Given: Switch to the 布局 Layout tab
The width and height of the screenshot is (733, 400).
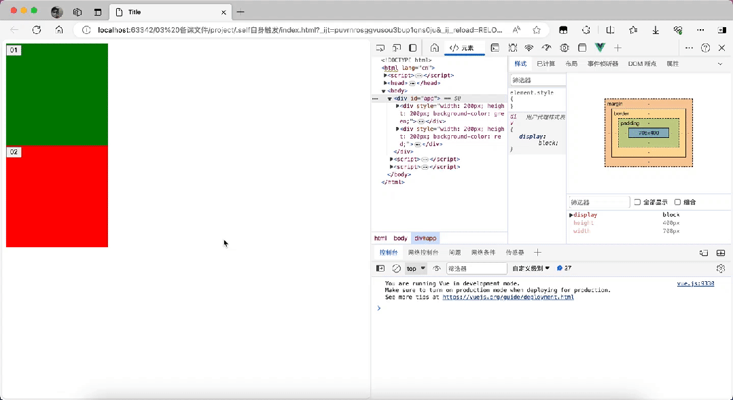Looking at the screenshot, I should point(571,64).
